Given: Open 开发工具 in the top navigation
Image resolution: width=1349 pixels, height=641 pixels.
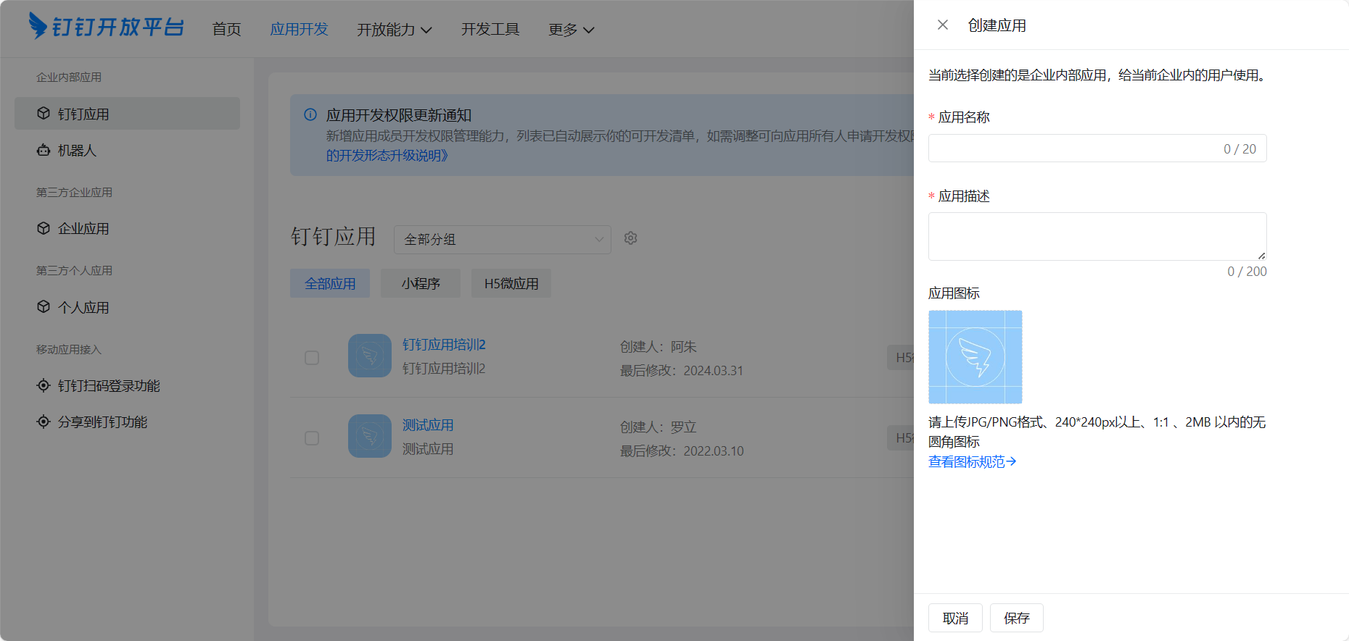Looking at the screenshot, I should coord(490,30).
